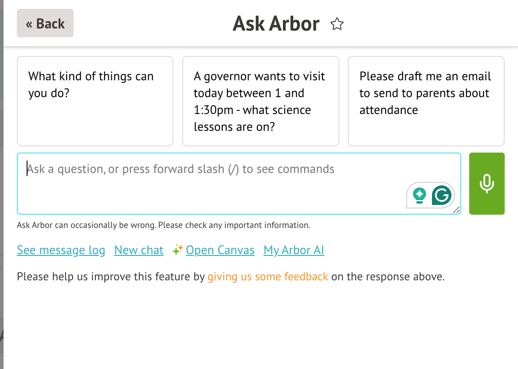This screenshot has height=369, width=518.
Task: Click the "Ask Arbor can occasionally be wrong" disclaimer
Action: (163, 225)
